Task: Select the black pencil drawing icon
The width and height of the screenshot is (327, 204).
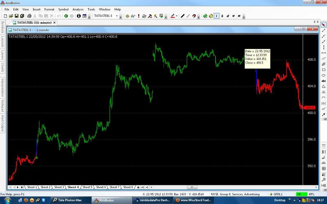Action: (x=183, y=16)
